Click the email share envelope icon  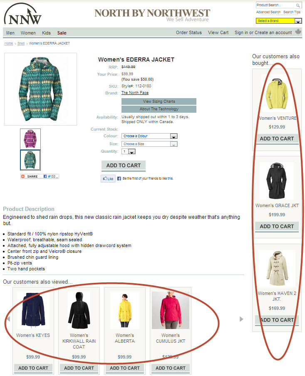[x=53, y=176]
